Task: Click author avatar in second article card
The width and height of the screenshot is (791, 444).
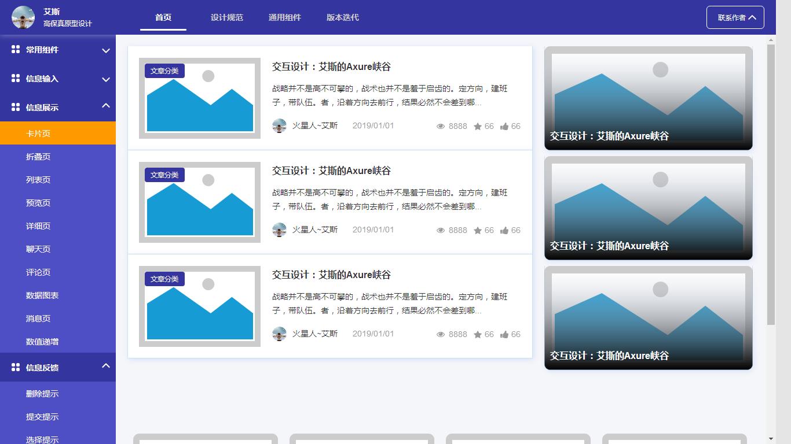Action: [279, 230]
